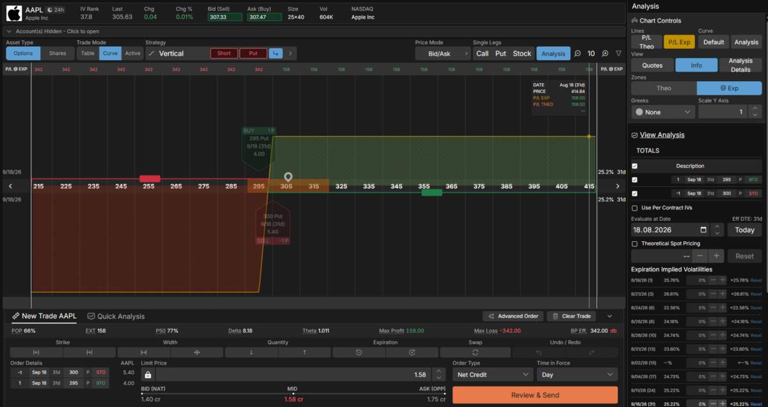Open the New Trade AAPL tab
The height and width of the screenshot is (407, 768).
[44, 316]
